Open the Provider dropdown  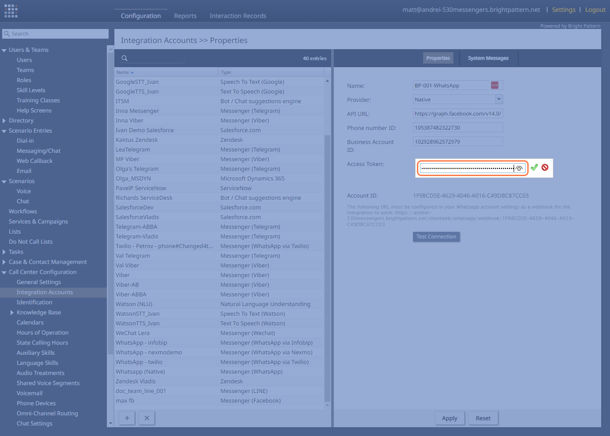pyautogui.click(x=499, y=99)
